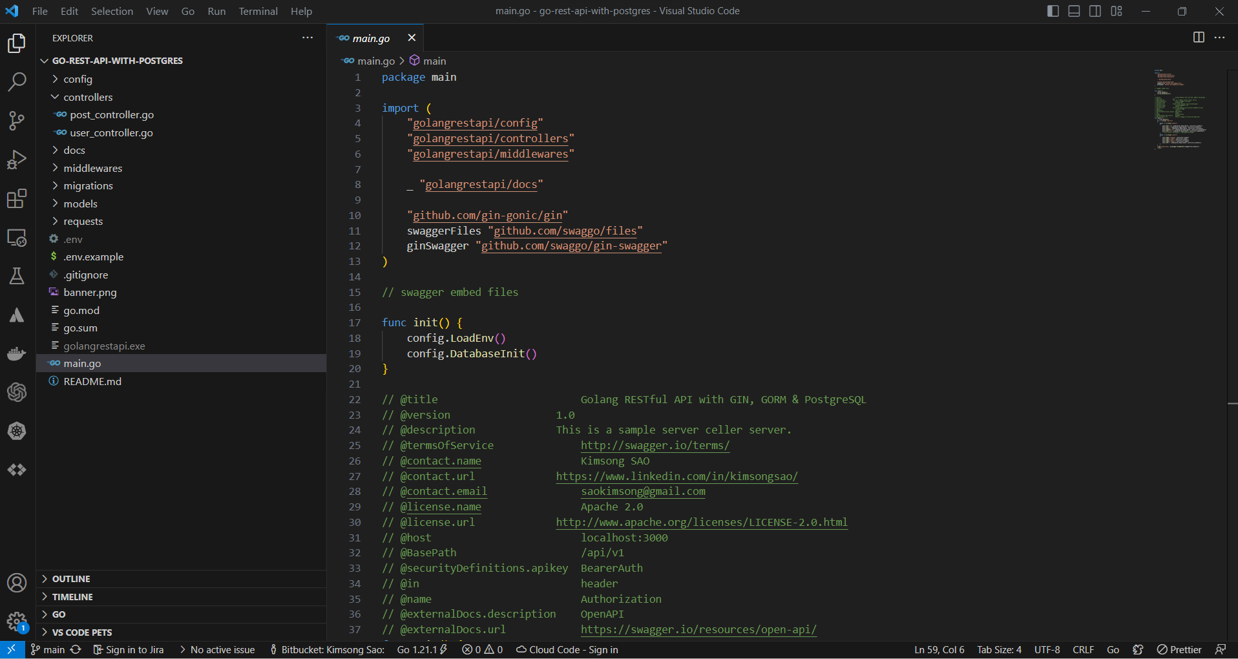Collapse GO-REST-API-WITH-POSTGRES root folder
Viewport: 1238px width, 659px height.
click(181, 61)
